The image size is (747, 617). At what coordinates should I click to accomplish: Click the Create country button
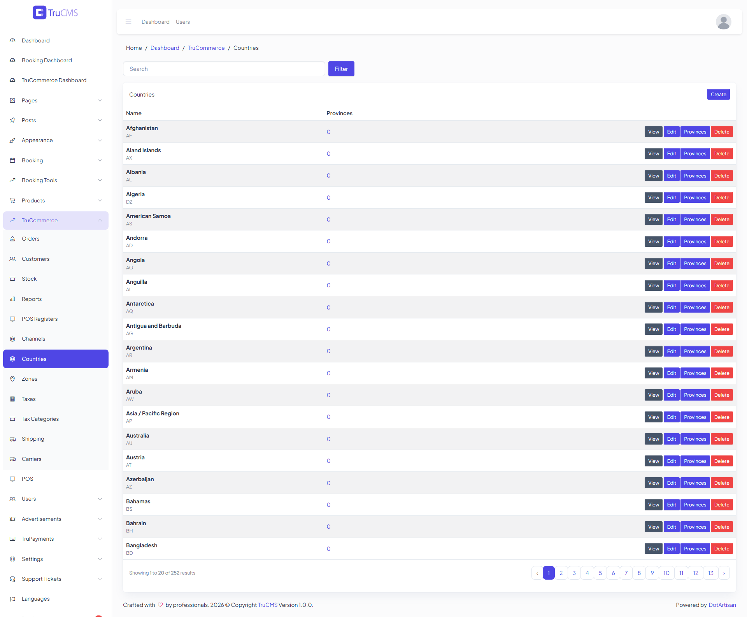[x=718, y=94]
